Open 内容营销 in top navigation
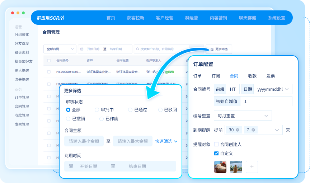The image size is (310, 183). click(x=218, y=18)
